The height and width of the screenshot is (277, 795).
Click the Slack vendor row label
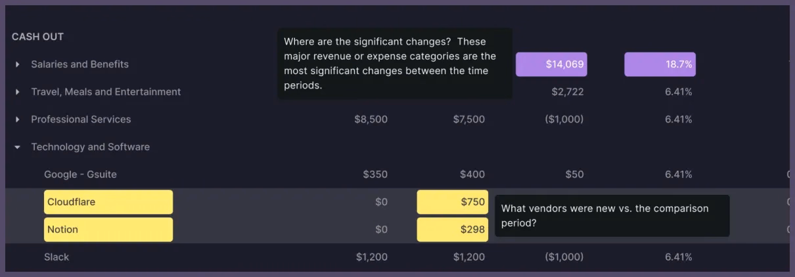click(57, 257)
